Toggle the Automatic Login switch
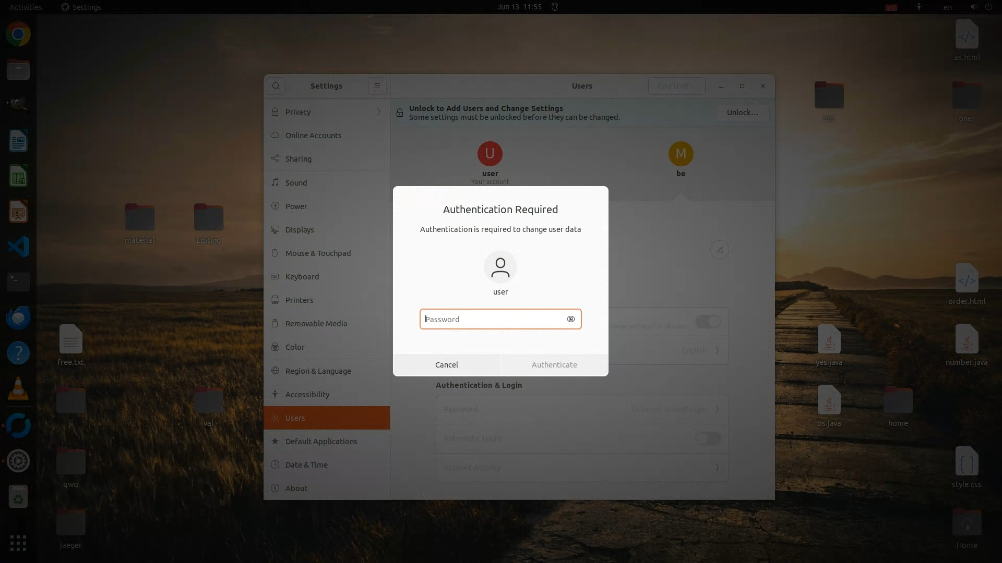This screenshot has height=563, width=1002. pos(708,438)
